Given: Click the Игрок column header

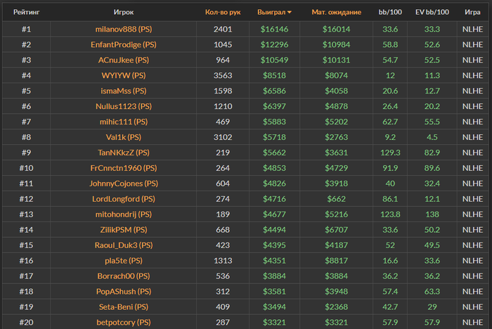Looking at the screenshot, I should (124, 12).
